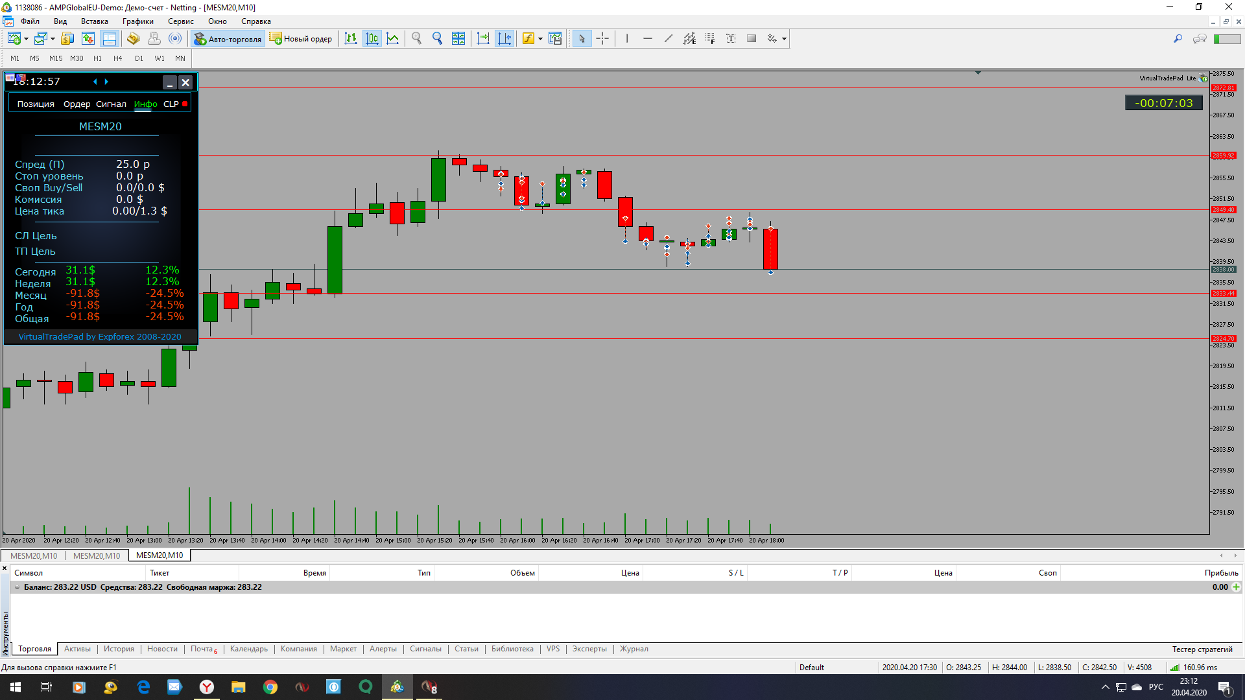Toggle chart auto-scroll to latest bar

[483, 39]
